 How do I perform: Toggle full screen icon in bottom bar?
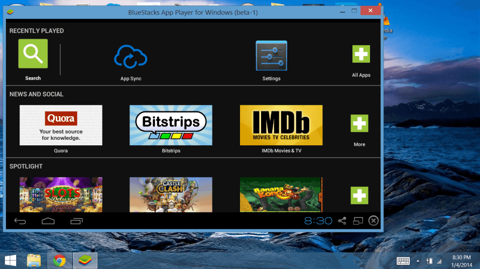[358, 221]
